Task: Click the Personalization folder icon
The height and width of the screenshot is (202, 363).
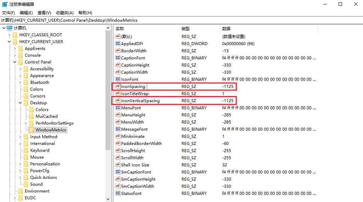Action: pos(26,164)
